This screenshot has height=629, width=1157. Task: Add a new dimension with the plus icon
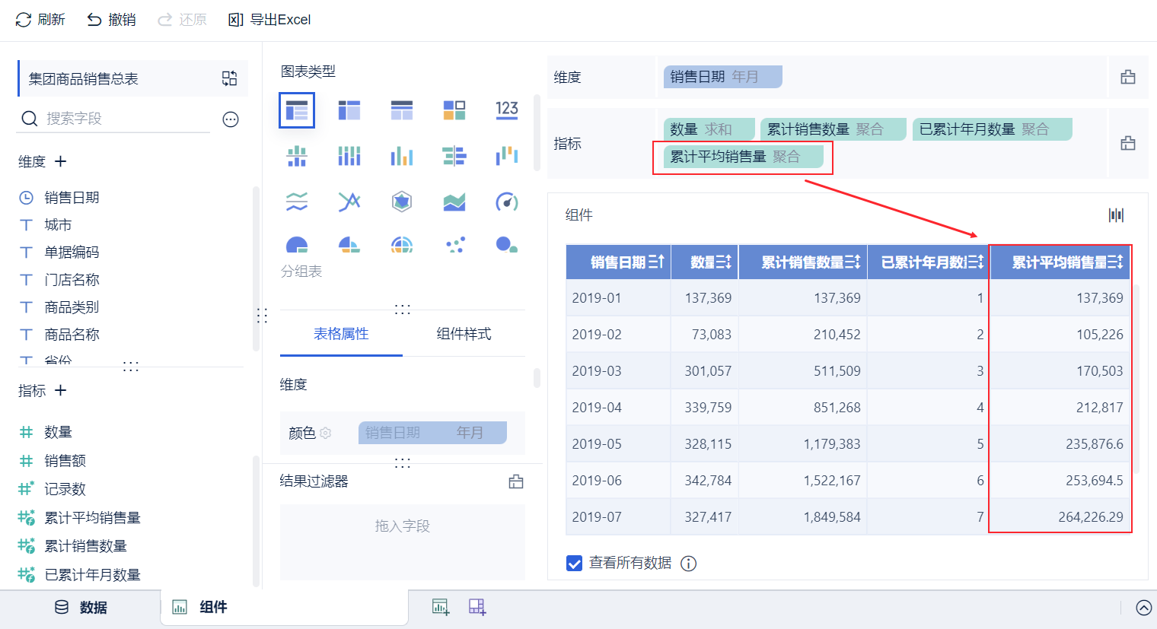(61, 161)
